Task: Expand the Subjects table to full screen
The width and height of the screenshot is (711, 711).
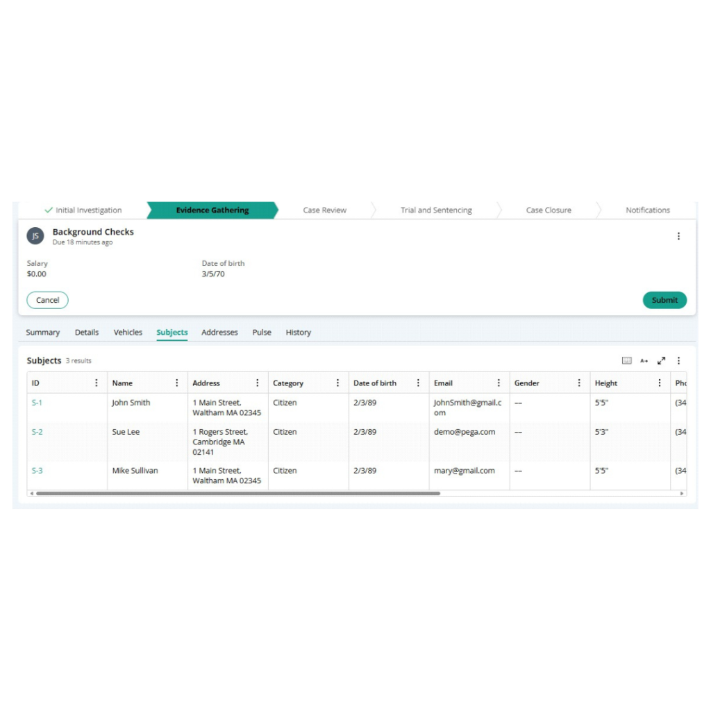Action: click(662, 360)
